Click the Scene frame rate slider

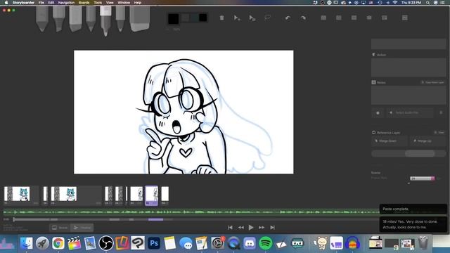(x=422, y=179)
